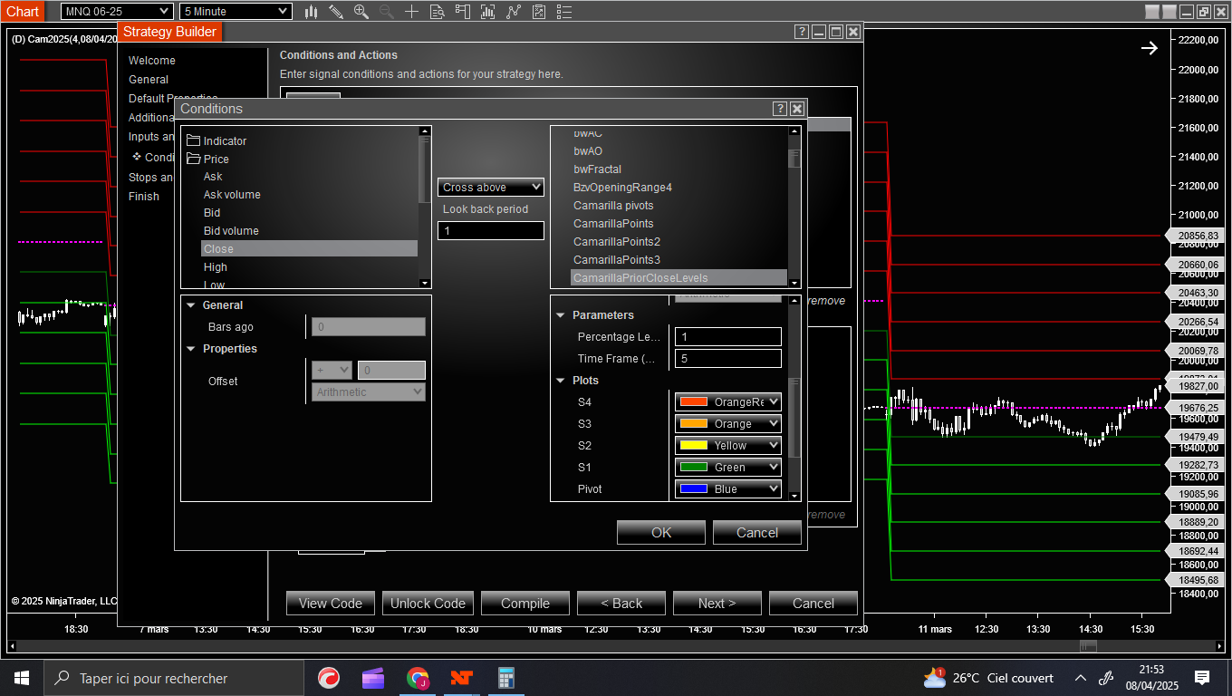Screen dimensions: 1232x696
Task: Open the S4 plot color dropdown
Action: point(728,401)
